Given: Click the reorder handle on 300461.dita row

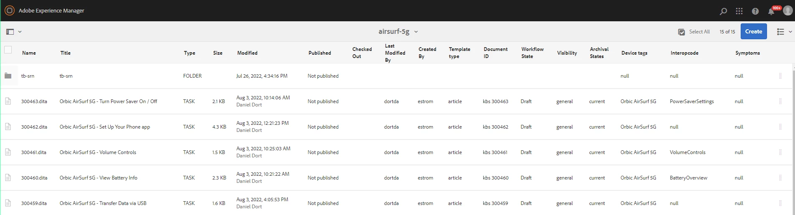Looking at the screenshot, I should (780, 152).
